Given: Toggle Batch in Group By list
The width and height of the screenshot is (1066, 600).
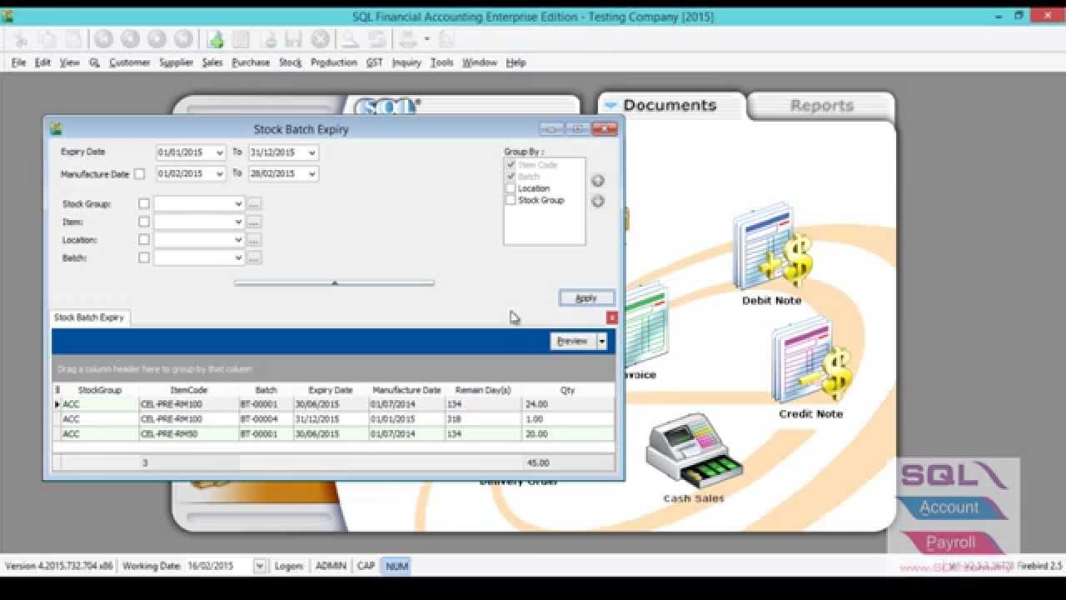Looking at the screenshot, I should pos(511,177).
